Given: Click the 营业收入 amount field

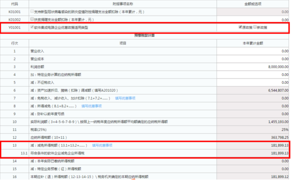Looking at the screenshot, I should click(253, 51).
